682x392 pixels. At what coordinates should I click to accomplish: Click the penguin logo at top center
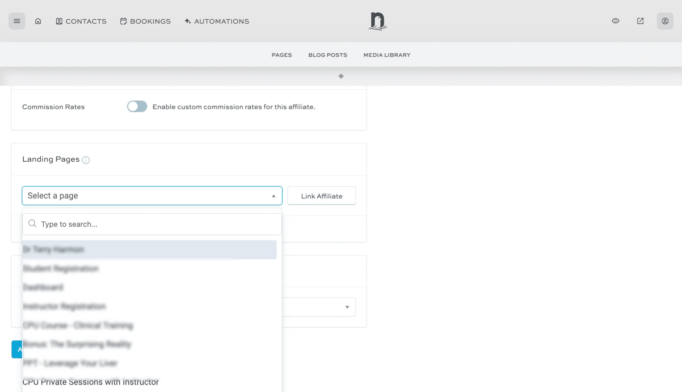(x=377, y=21)
